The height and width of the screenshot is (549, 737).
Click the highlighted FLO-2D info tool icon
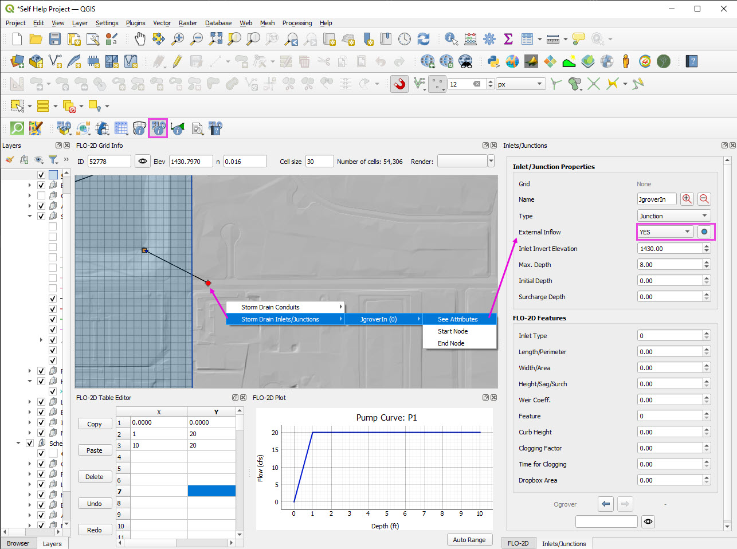158,128
